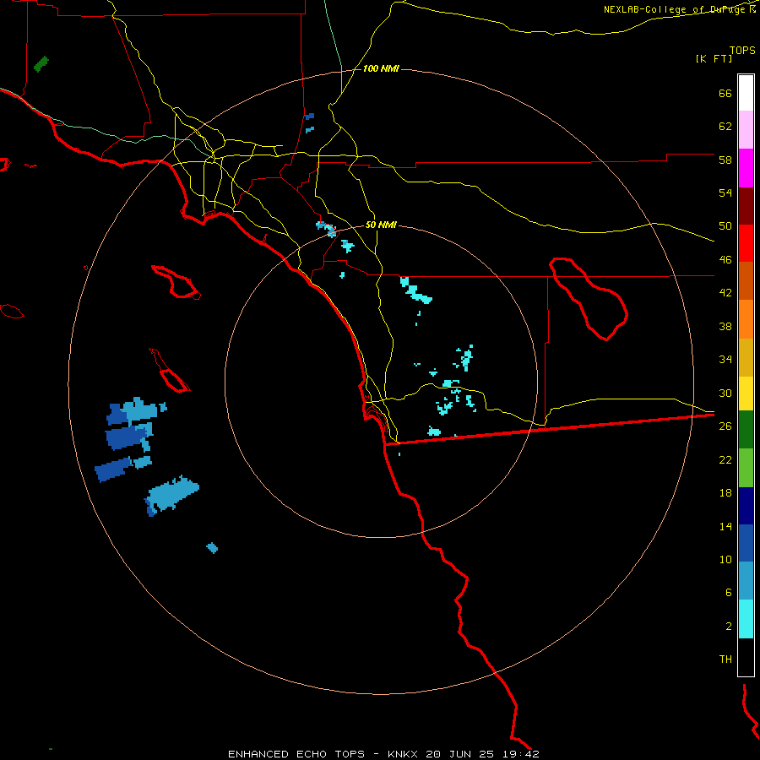This screenshot has height=760, width=760.
Task: Click the legend value "34"
Action: (x=725, y=360)
